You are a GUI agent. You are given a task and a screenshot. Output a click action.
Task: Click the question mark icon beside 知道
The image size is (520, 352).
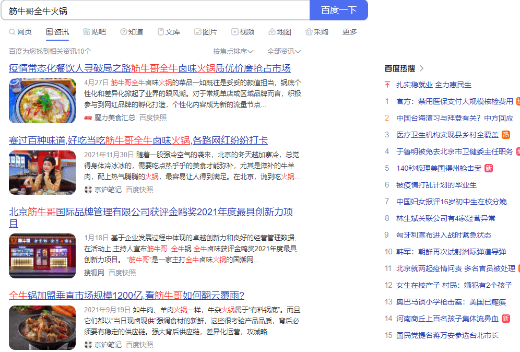click(x=124, y=32)
